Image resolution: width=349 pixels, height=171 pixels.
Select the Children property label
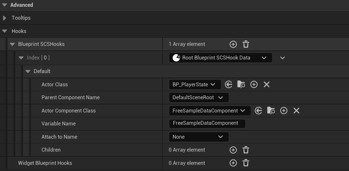(51, 150)
